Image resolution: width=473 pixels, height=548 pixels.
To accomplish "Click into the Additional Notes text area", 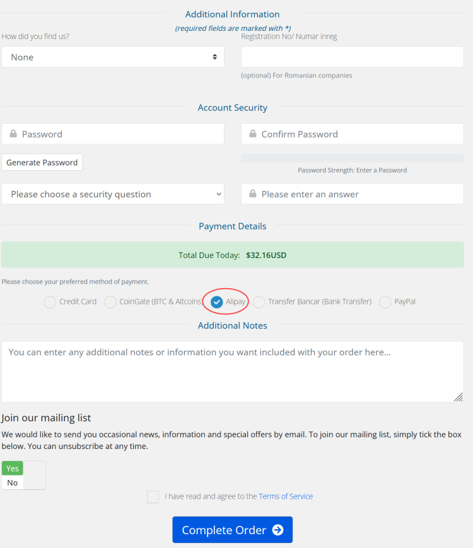I will (233, 372).
